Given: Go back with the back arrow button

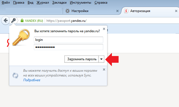Looking at the screenshot, I should (5, 20).
